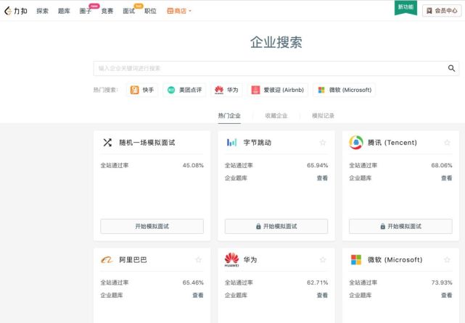The width and height of the screenshot is (465, 323).
Task: Favorite 字节跳动 with the star
Action: [x=323, y=143]
